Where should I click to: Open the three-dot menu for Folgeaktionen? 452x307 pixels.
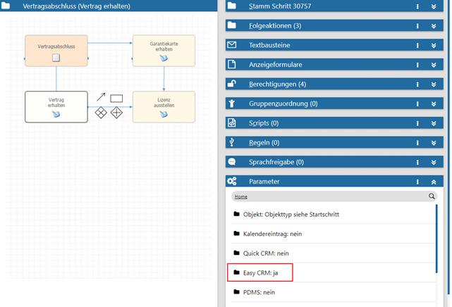[x=417, y=26]
